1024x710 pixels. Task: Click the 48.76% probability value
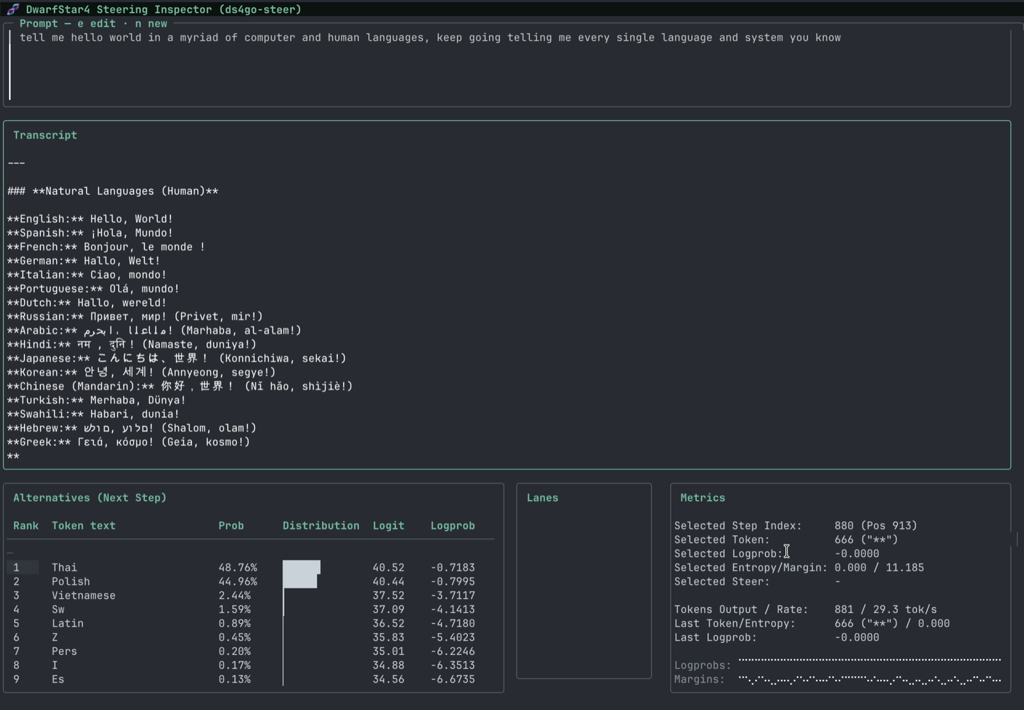pos(237,567)
